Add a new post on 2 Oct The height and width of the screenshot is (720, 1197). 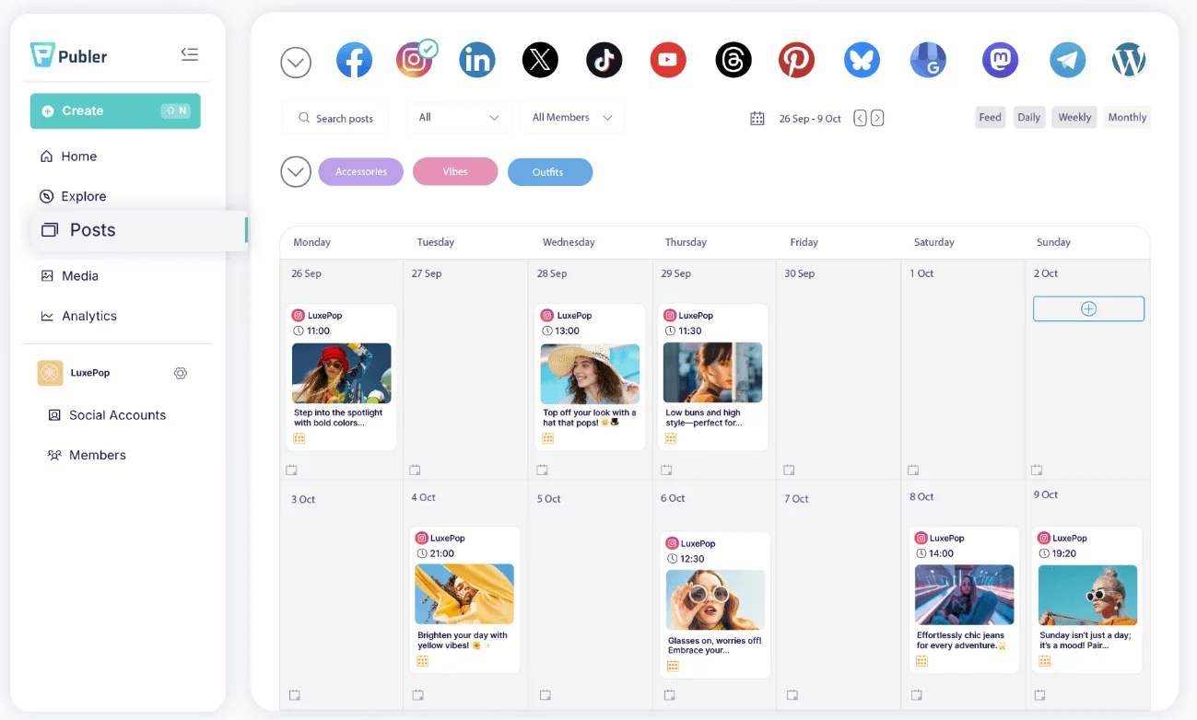[x=1088, y=308]
